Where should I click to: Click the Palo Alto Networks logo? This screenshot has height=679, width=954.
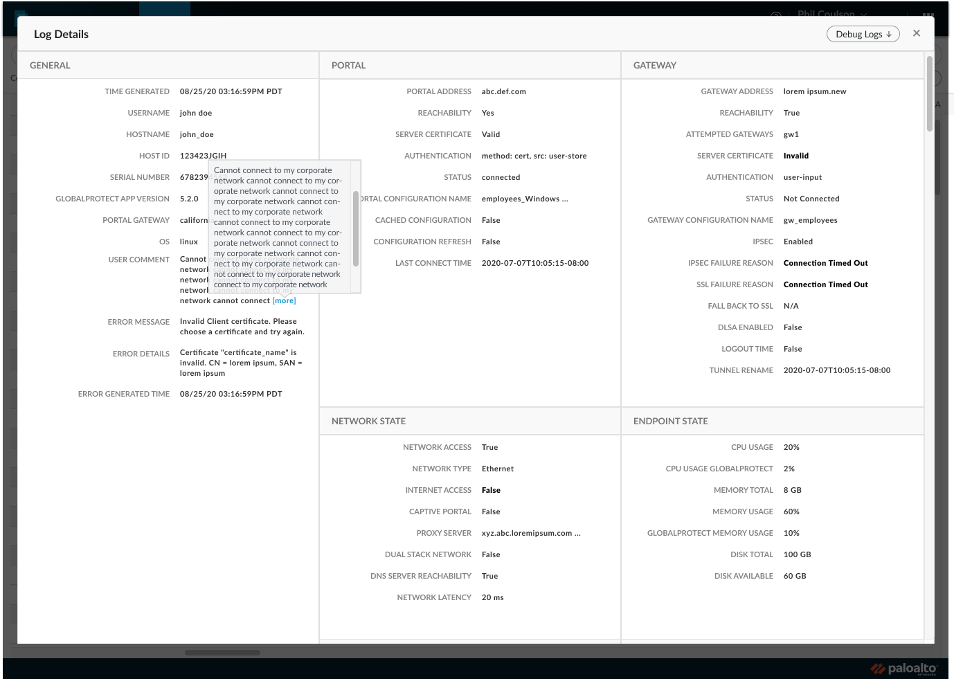tap(904, 669)
